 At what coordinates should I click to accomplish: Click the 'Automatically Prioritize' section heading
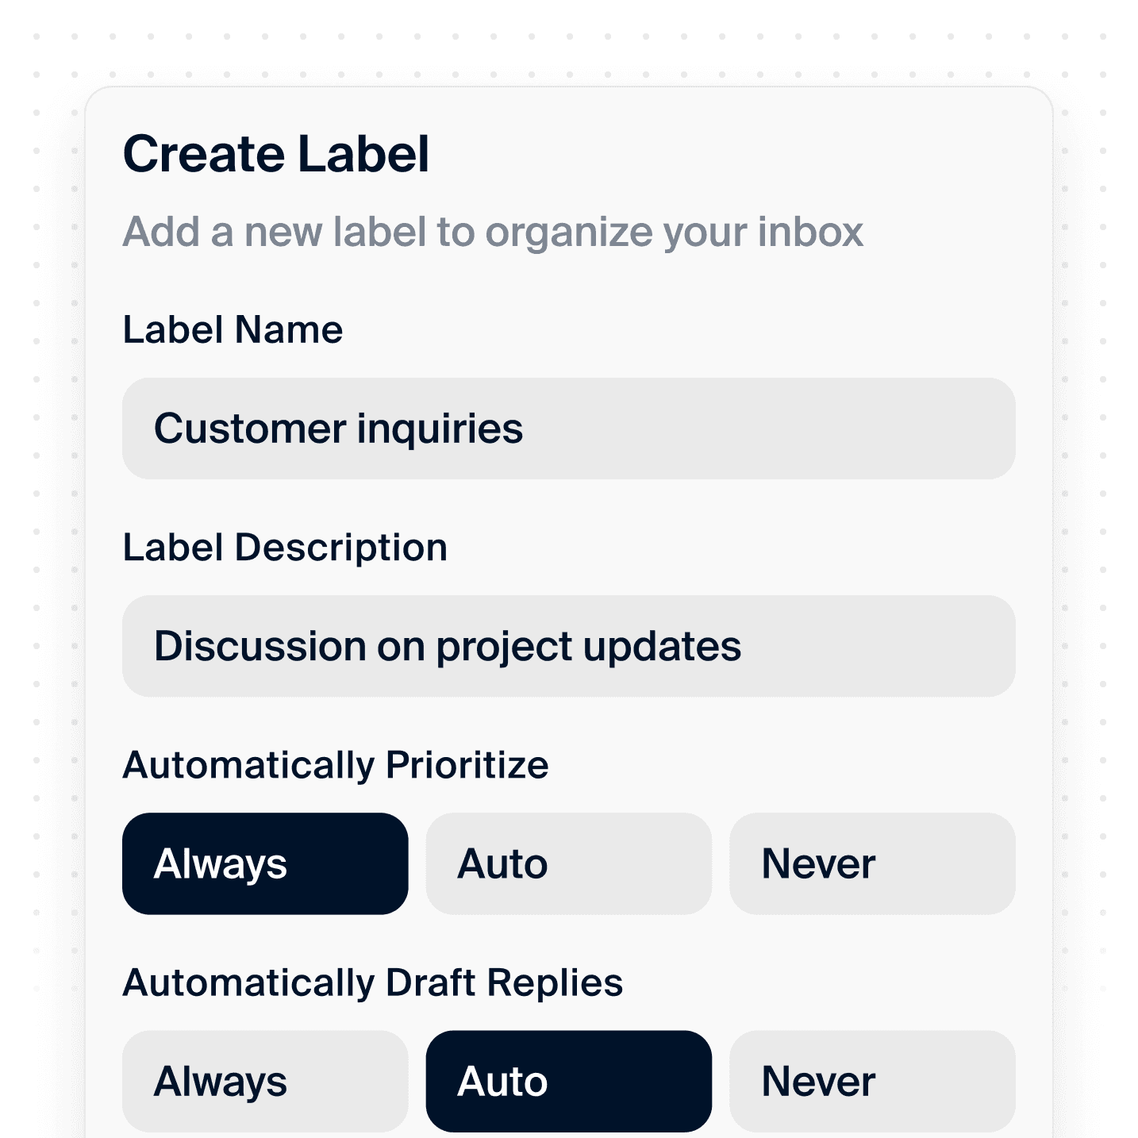336,763
